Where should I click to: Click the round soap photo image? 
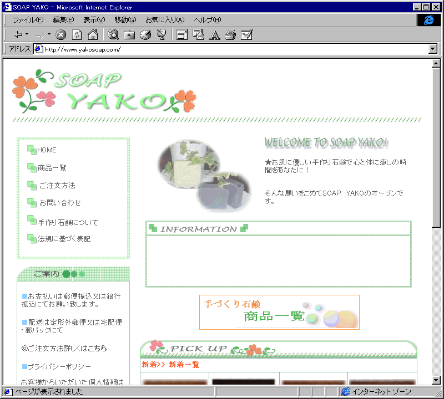[204, 176]
